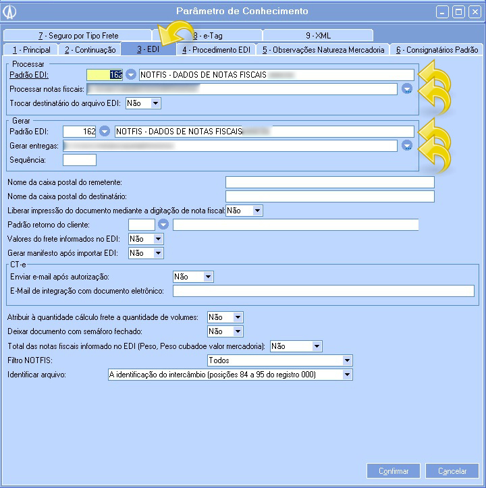Click Nome da caixa postal do destinatário field
This screenshot has width=486, height=488.
(x=329, y=196)
